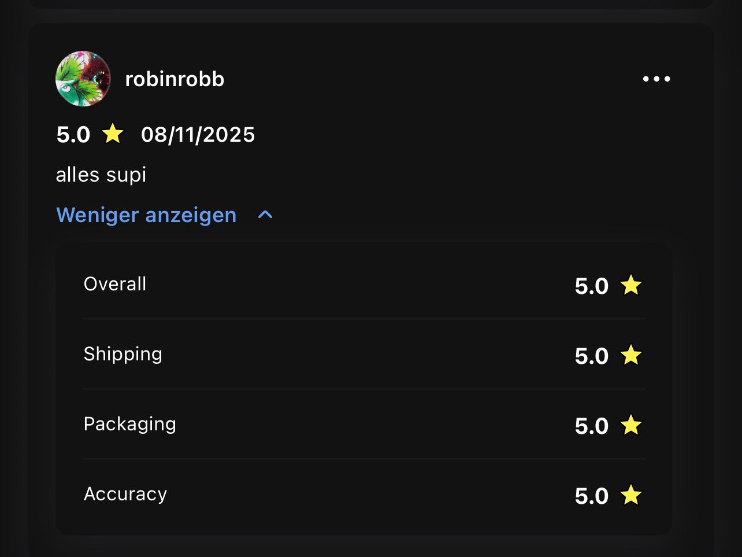Select the Overall rating label

pyautogui.click(x=115, y=284)
